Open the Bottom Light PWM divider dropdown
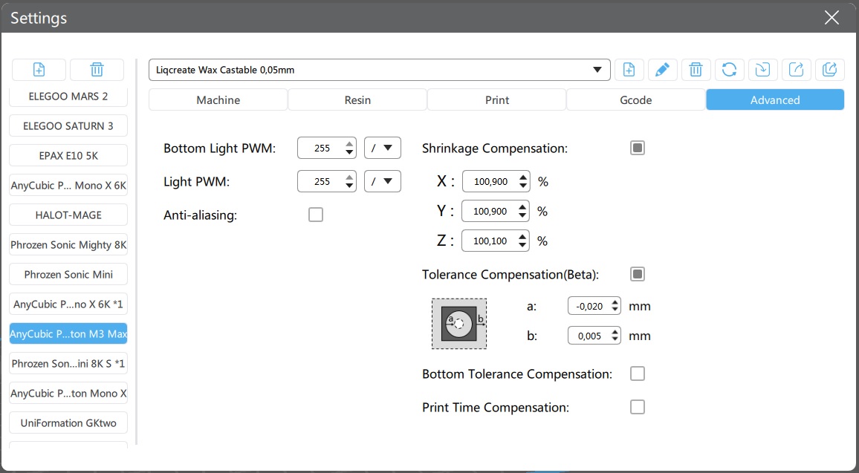This screenshot has height=473, width=859. point(383,148)
